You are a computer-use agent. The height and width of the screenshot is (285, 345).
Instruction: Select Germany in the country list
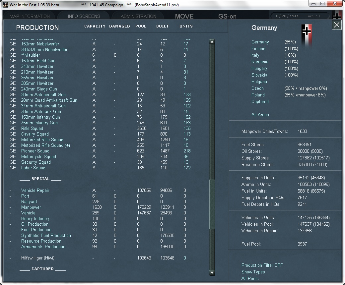(260, 42)
